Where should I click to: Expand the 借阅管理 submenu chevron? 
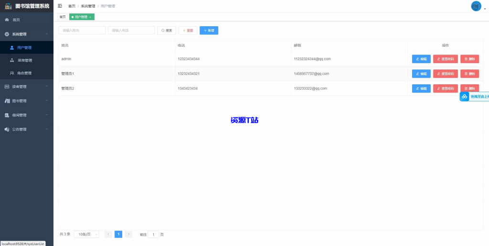(x=47, y=115)
